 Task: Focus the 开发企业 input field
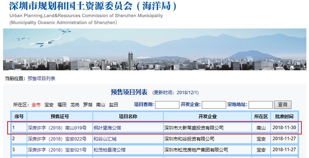tap(214, 105)
